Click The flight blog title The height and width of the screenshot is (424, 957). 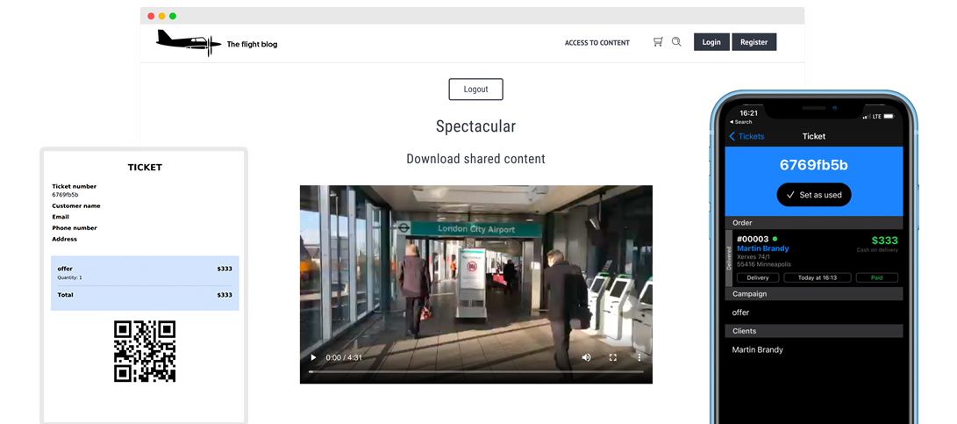(252, 44)
